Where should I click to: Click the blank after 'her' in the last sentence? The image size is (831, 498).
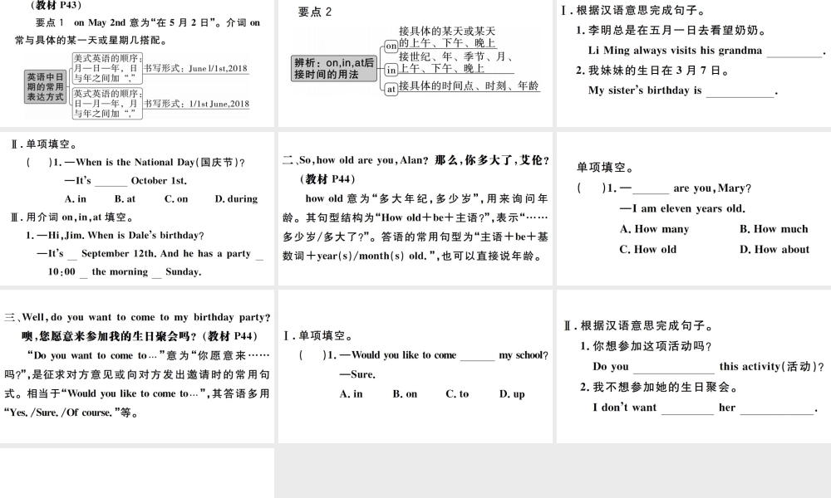777,408
